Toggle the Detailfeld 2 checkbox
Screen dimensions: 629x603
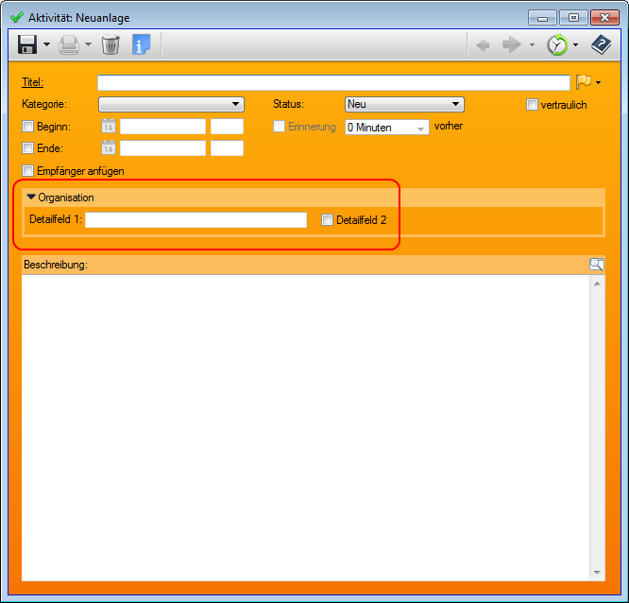tap(328, 220)
